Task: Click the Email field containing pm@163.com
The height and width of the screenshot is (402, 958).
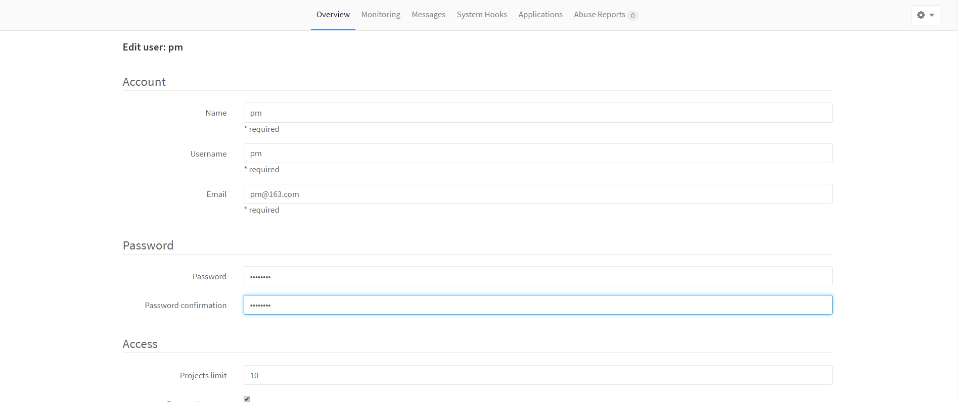Action: [x=537, y=194]
